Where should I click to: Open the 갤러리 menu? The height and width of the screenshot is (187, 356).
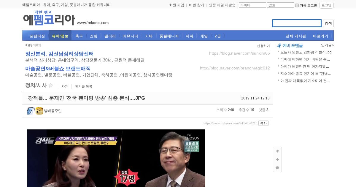click(x=110, y=36)
